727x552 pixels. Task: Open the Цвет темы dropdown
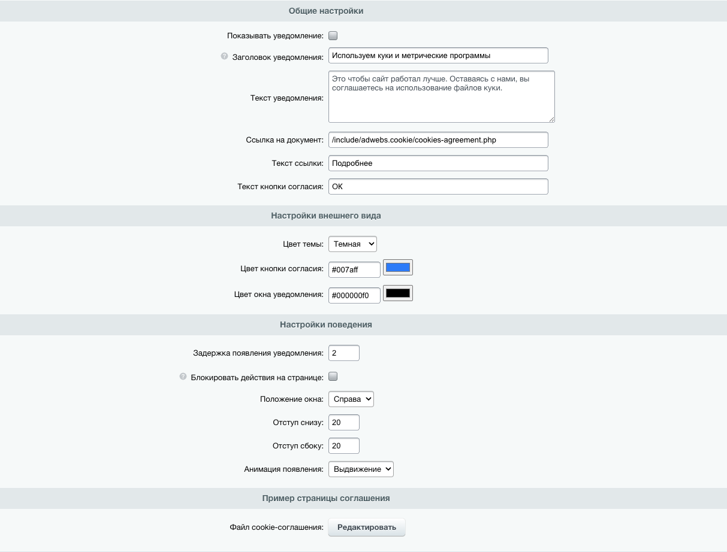coord(352,244)
